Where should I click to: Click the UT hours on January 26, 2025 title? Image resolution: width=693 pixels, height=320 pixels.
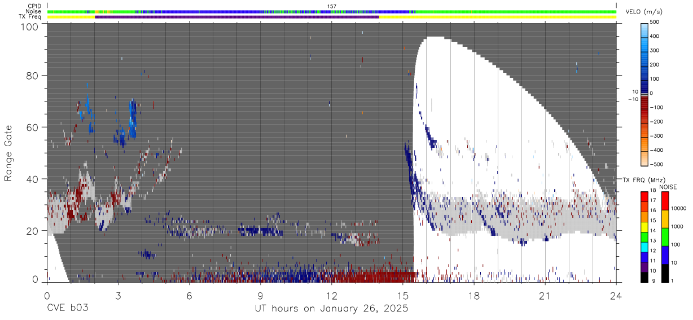coord(332,309)
